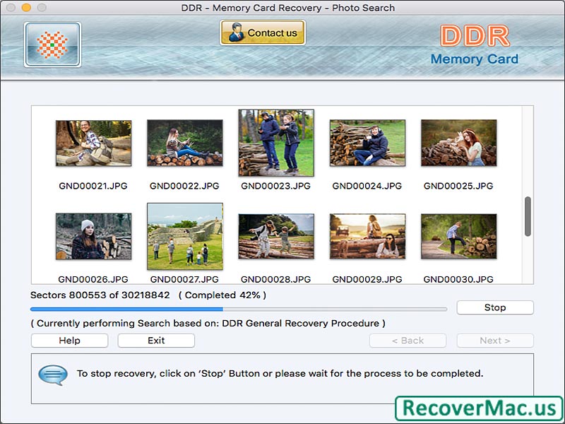This screenshot has width=565, height=424.
Task: Select thumbnail of GND00030.JPG
Action: click(458, 236)
